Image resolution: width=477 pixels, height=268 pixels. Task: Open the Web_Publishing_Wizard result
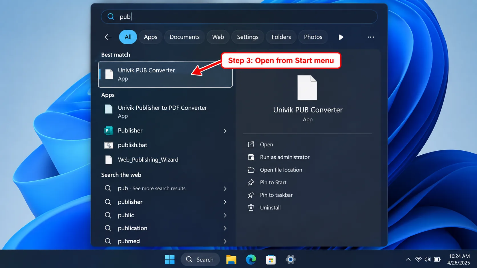[x=165, y=159]
